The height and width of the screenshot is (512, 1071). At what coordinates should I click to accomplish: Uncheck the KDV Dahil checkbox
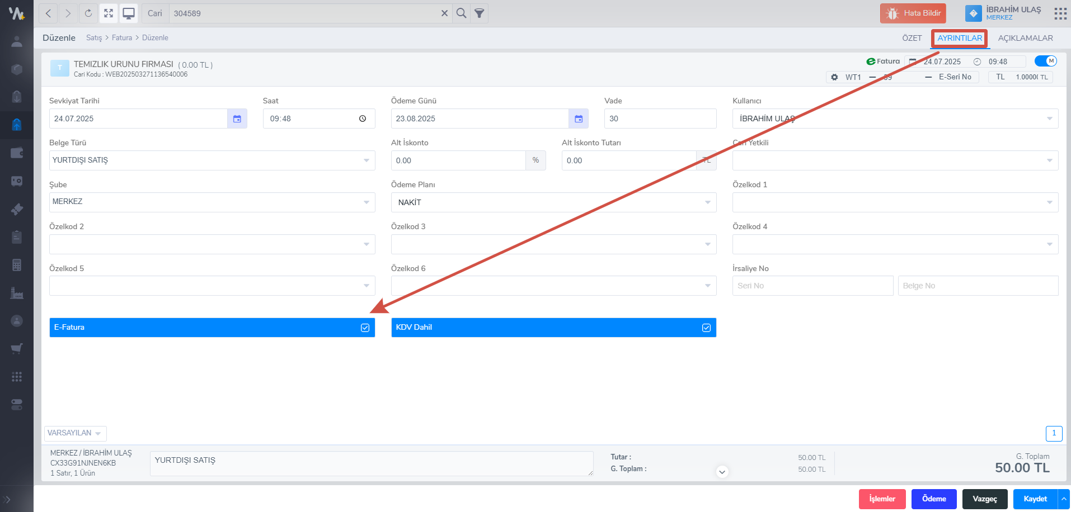coord(706,328)
